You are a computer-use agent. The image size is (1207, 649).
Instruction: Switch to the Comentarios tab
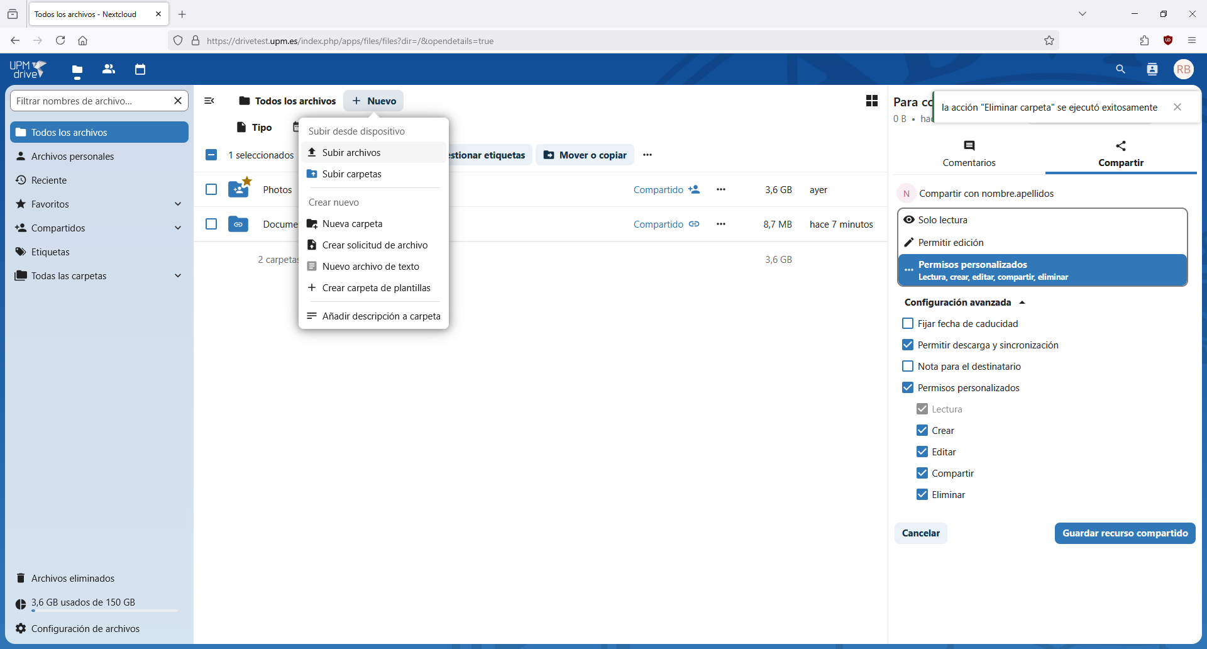(969, 153)
